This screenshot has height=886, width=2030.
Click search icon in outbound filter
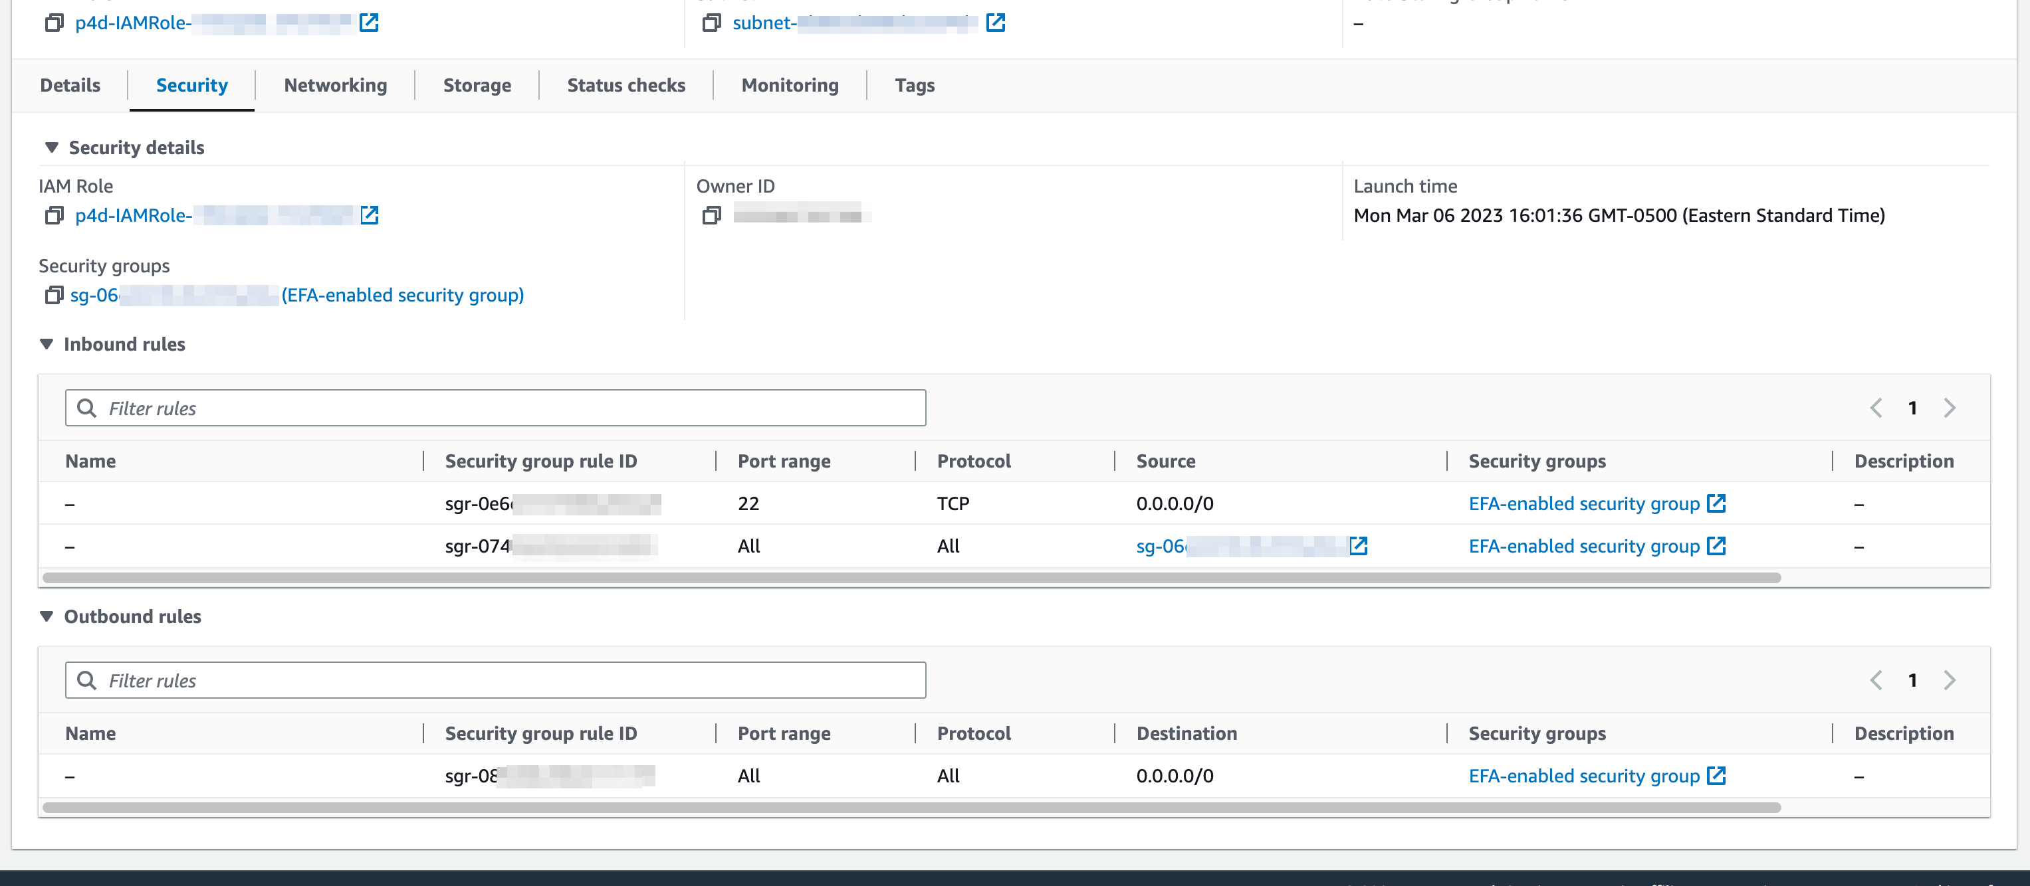click(x=86, y=681)
